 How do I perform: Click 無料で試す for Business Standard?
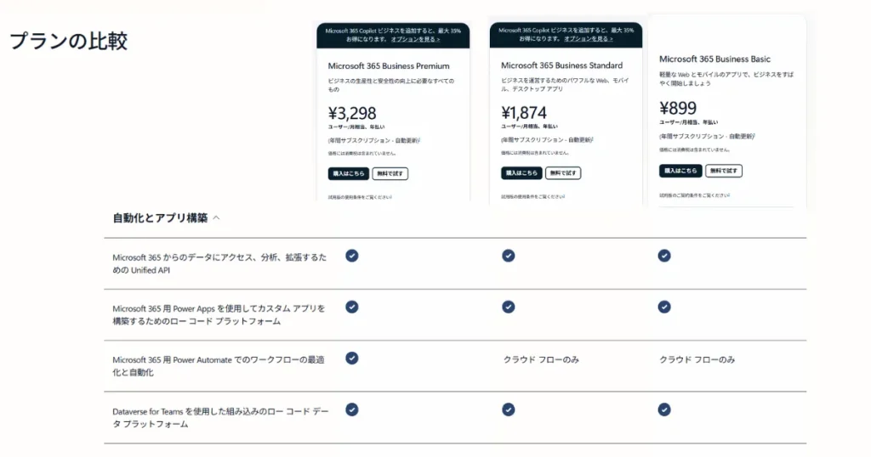(x=563, y=172)
